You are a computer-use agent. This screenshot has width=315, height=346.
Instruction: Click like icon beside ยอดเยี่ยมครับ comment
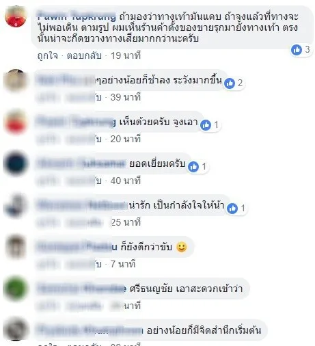pos(193,167)
